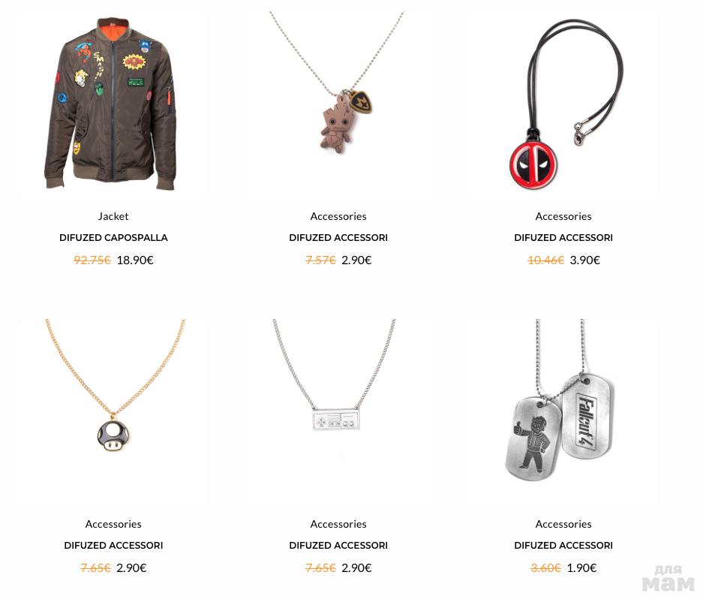
Task: Click the Jacket category label
Action: tap(113, 216)
